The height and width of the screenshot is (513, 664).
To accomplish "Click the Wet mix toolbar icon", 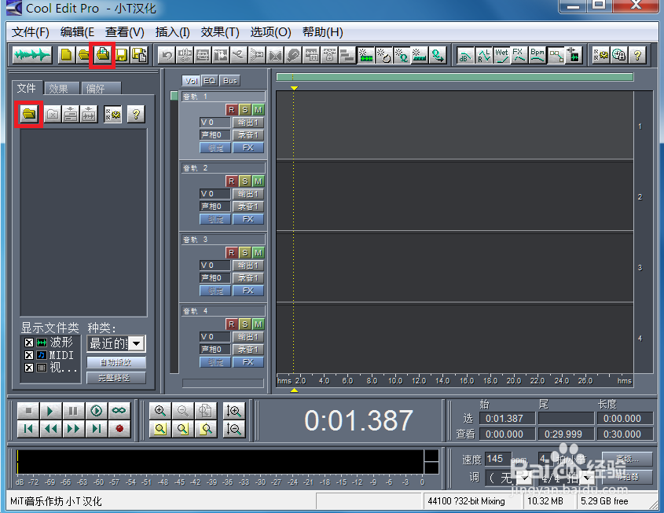I will (x=501, y=55).
